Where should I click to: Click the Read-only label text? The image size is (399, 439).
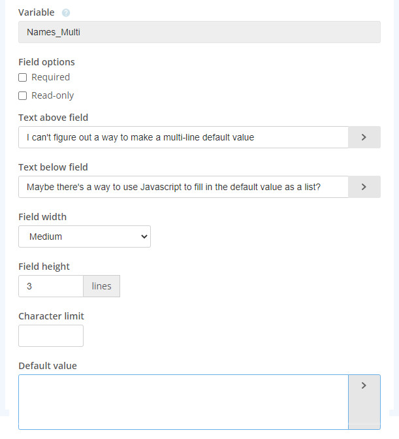(x=52, y=95)
